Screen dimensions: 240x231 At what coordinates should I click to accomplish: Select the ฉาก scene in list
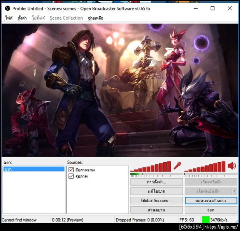[34, 169]
